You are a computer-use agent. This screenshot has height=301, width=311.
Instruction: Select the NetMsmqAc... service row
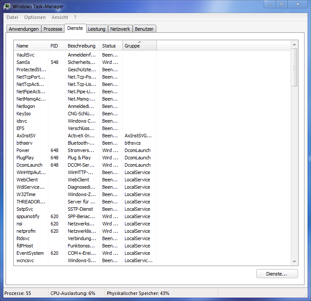(85, 99)
